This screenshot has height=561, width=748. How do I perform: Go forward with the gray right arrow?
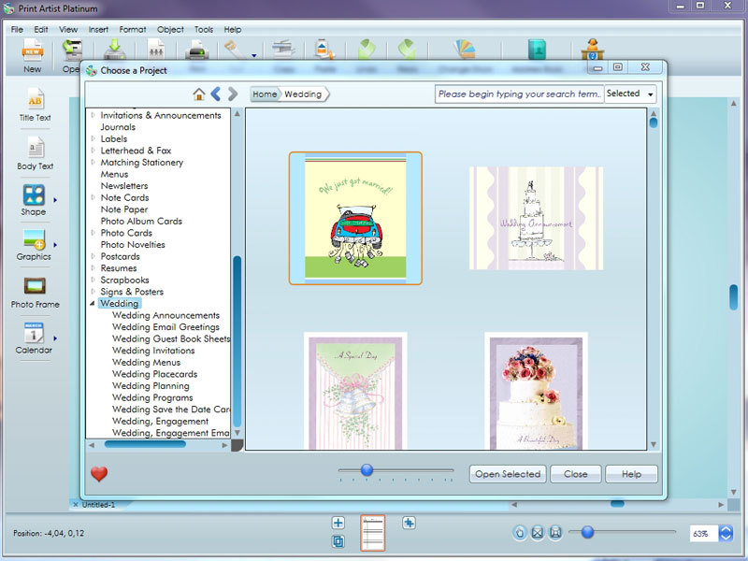point(233,94)
